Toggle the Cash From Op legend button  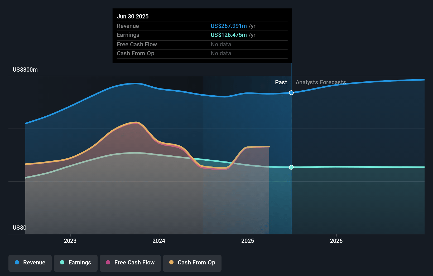[x=192, y=263]
